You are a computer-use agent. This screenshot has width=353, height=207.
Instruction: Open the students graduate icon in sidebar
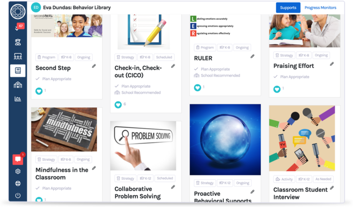coord(18,42)
